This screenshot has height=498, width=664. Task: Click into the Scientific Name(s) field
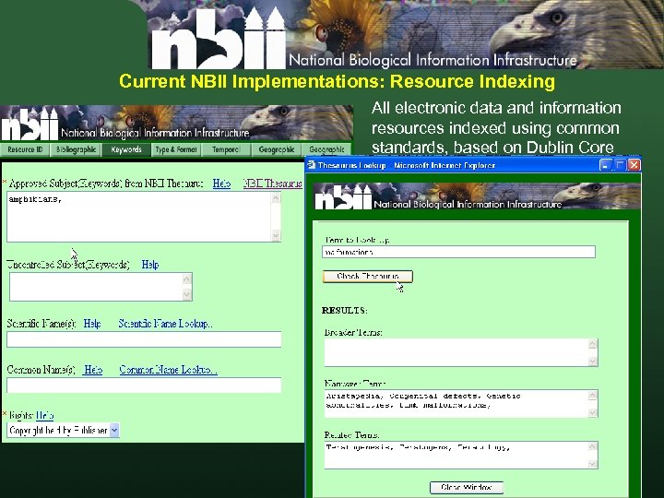pos(144,339)
